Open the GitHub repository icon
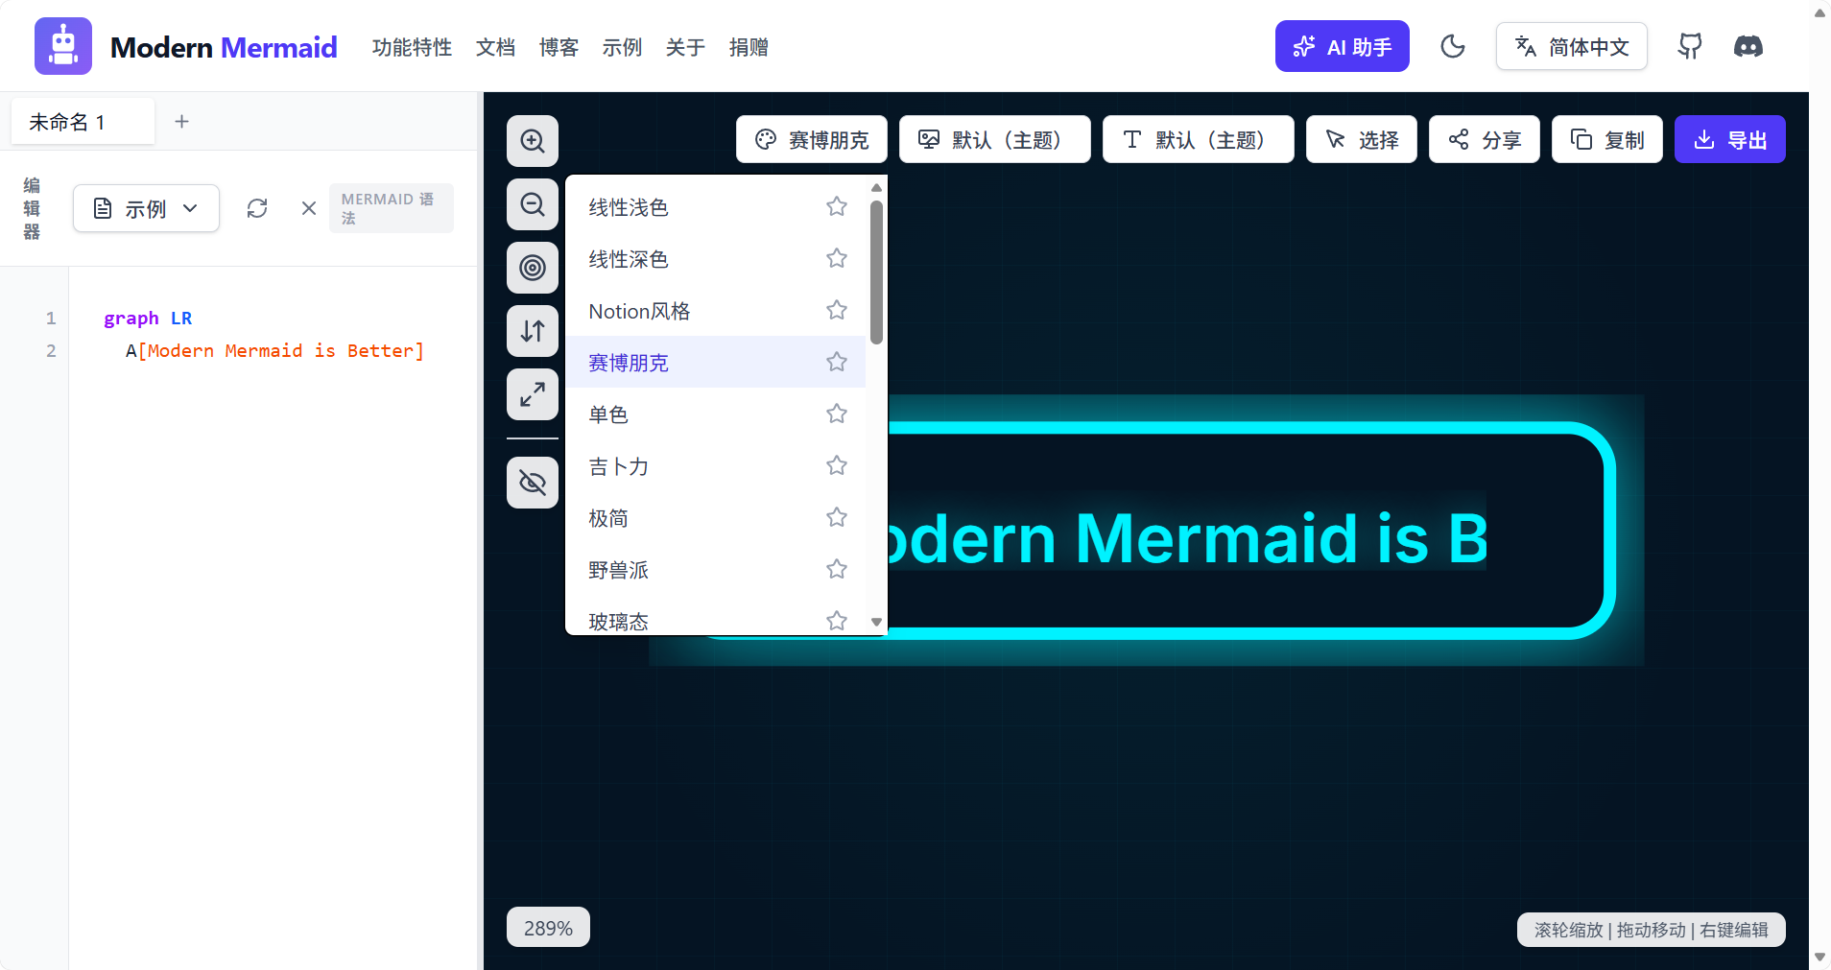The width and height of the screenshot is (1831, 970). click(1690, 46)
